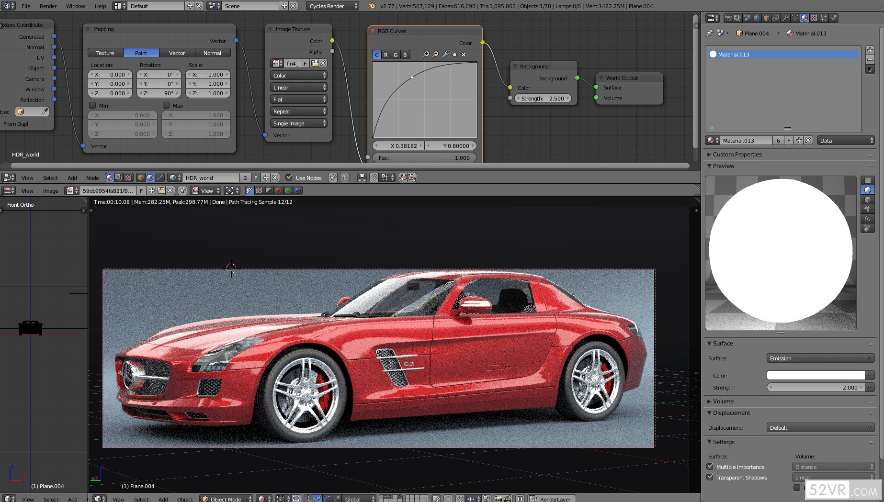The image size is (884, 502).
Task: Enable Min in Mapping node
Action: 92,105
